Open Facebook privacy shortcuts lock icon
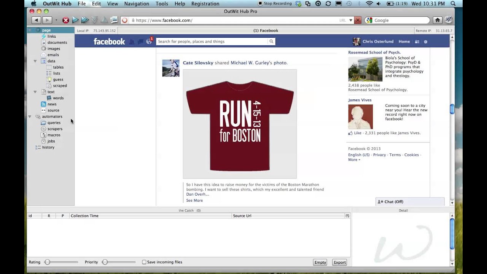Image resolution: width=487 pixels, height=274 pixels. coord(417,42)
